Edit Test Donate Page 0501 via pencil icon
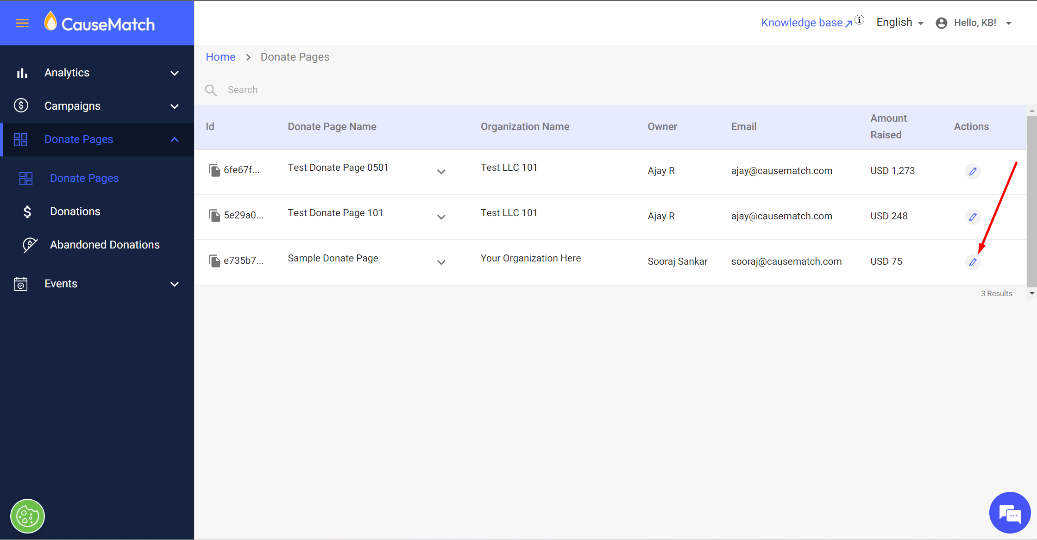Screen dimensions: 1037x540 click(x=973, y=171)
